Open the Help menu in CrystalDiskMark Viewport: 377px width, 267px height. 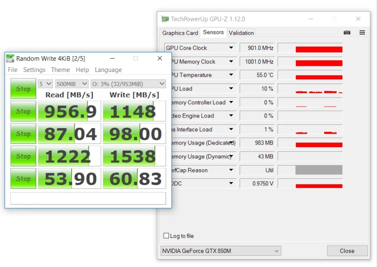point(82,70)
